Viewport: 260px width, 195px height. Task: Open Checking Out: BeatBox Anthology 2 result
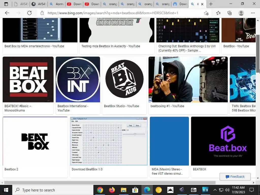click(187, 48)
